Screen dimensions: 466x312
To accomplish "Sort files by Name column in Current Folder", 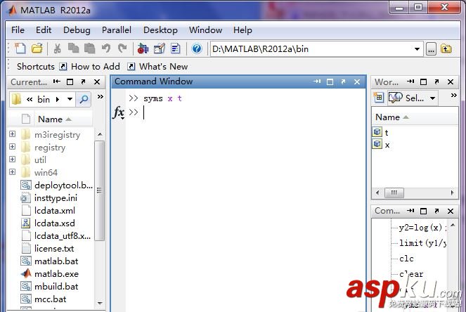I will tap(55, 119).
